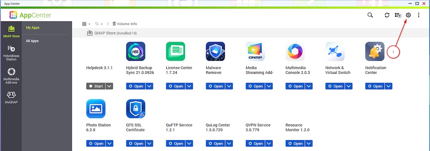Click QVPN Service 3.0.779 label

click(x=258, y=128)
